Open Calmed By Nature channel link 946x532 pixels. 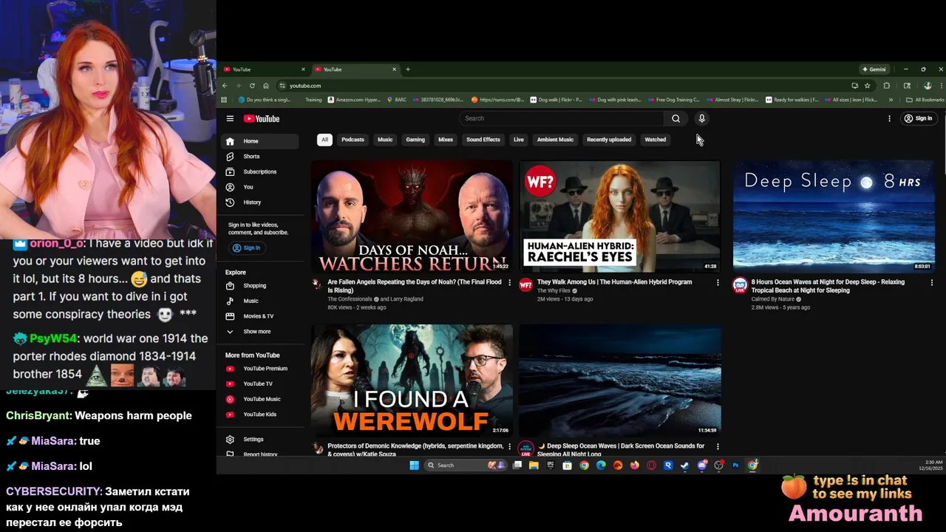point(773,299)
